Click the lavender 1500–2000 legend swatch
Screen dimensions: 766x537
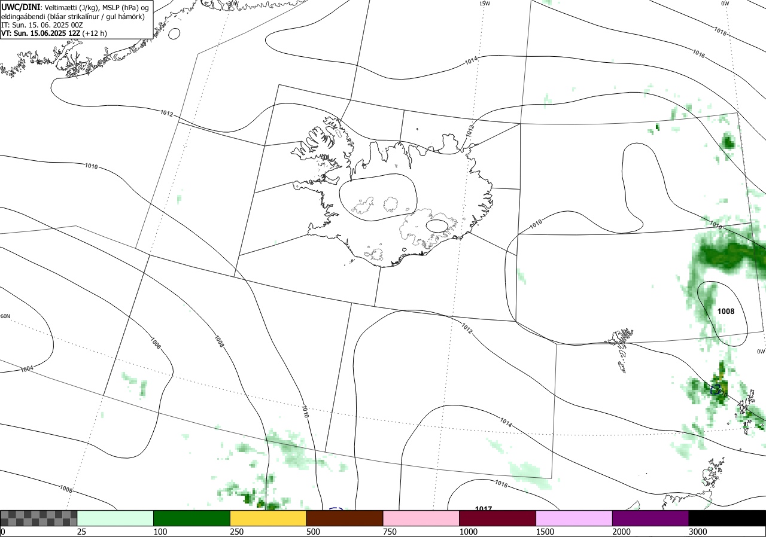tap(574, 518)
